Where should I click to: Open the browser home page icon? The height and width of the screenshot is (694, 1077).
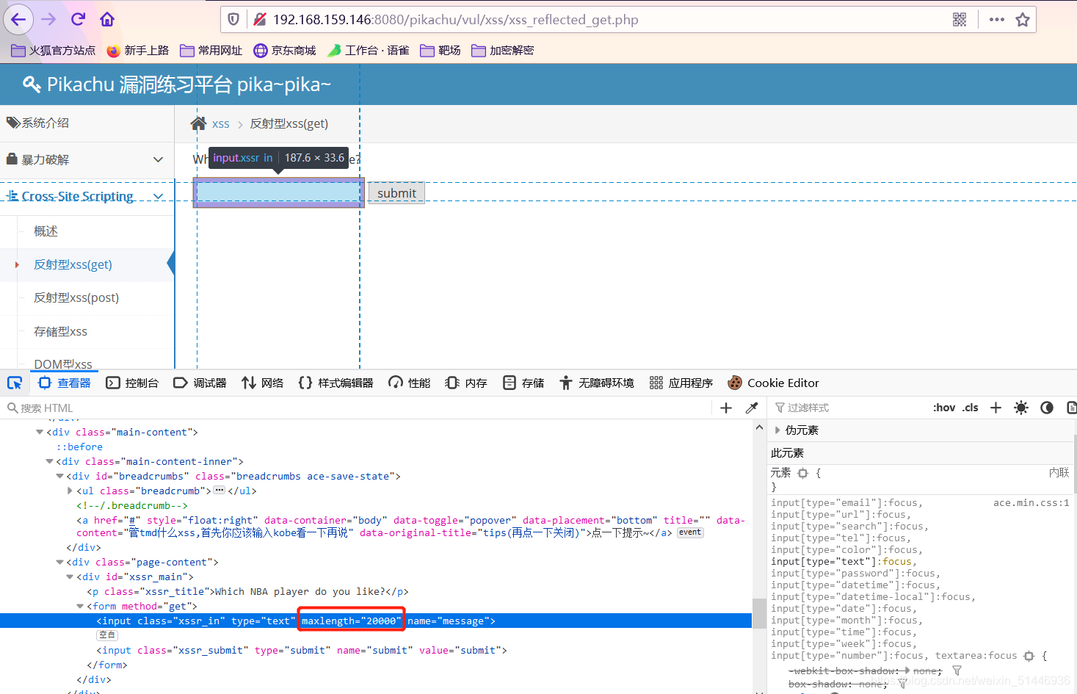coord(107,19)
